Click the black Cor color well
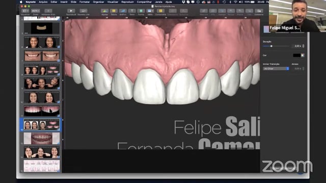The image size is (326, 183). pyautogui.click(x=296, y=55)
